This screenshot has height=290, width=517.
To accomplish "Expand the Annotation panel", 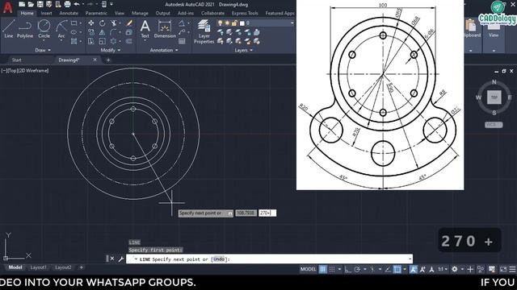I will pyautogui.click(x=164, y=50).
